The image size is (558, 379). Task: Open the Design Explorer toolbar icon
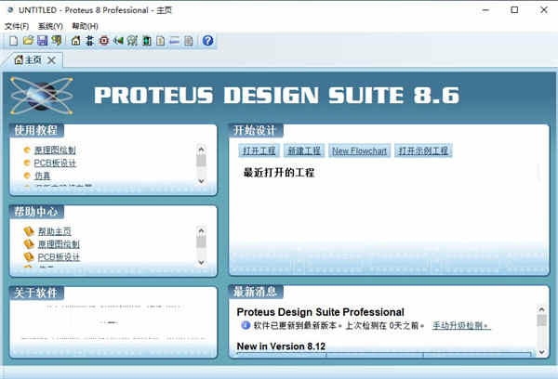coord(146,41)
